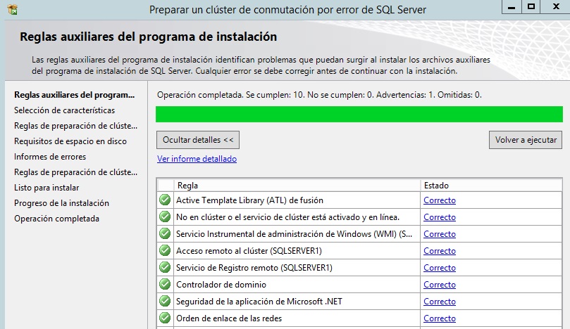Open Correcto status for Seguridad de .NET

click(440, 302)
